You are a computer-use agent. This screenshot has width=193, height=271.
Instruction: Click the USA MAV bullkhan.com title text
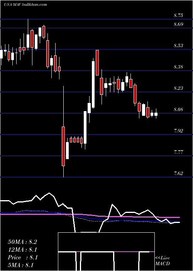pyautogui.click(x=25, y=4)
